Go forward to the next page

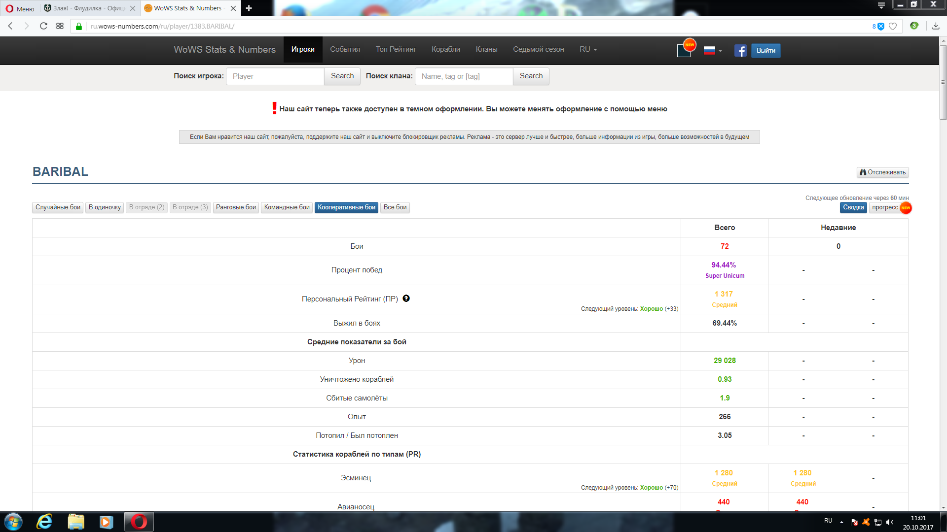coord(27,26)
